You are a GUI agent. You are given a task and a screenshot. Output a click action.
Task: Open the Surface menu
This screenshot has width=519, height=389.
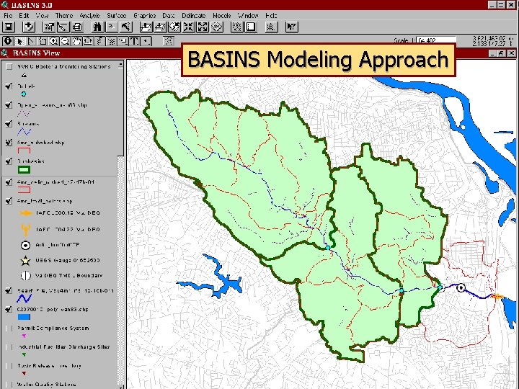pyautogui.click(x=117, y=15)
